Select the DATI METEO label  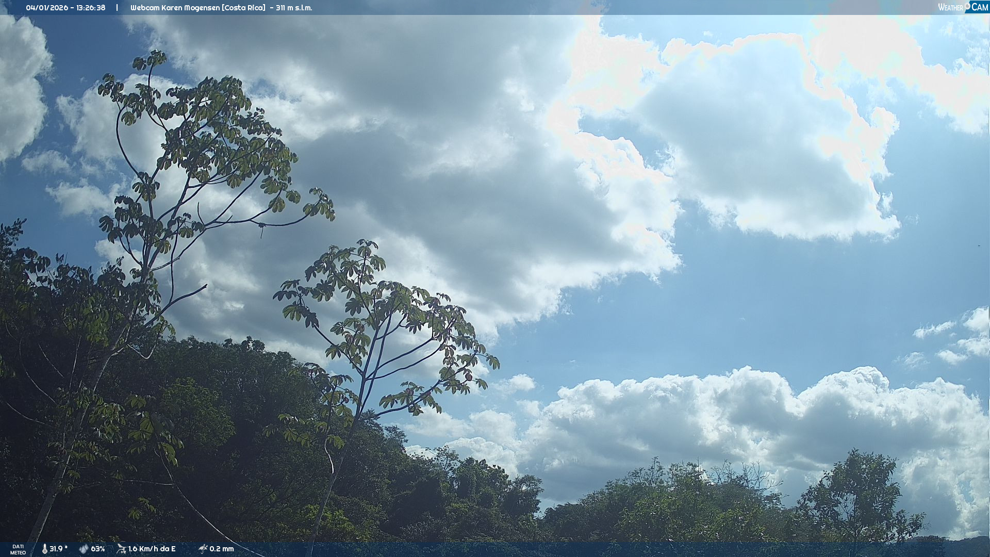tap(18, 549)
